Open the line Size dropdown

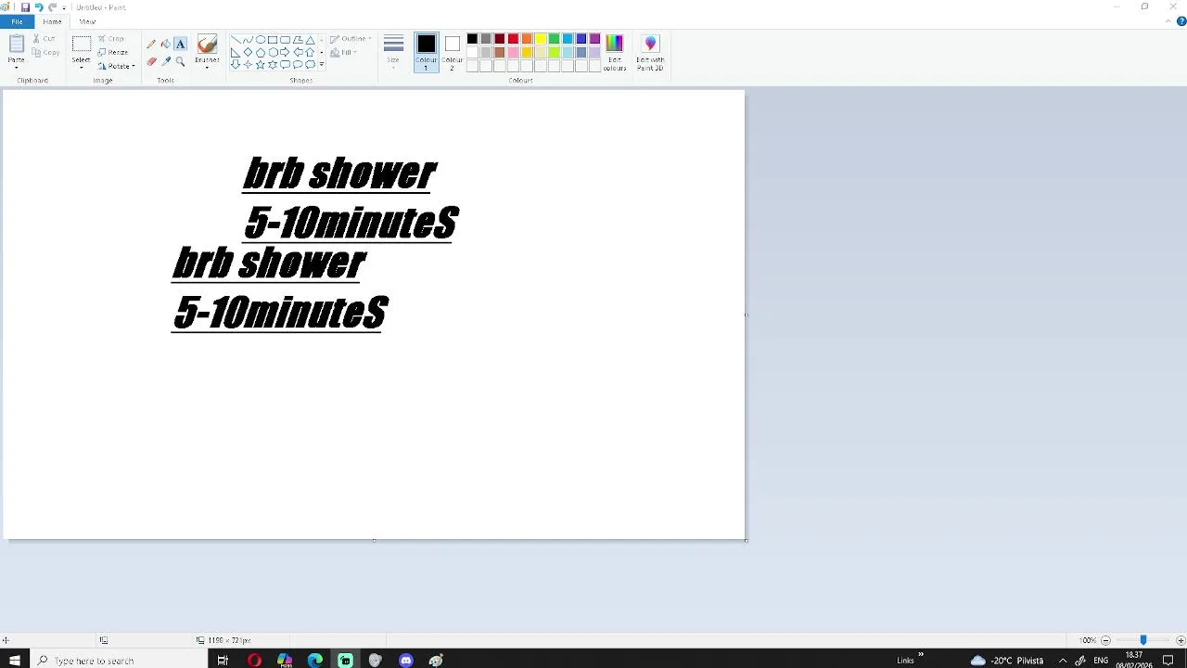pyautogui.click(x=393, y=53)
